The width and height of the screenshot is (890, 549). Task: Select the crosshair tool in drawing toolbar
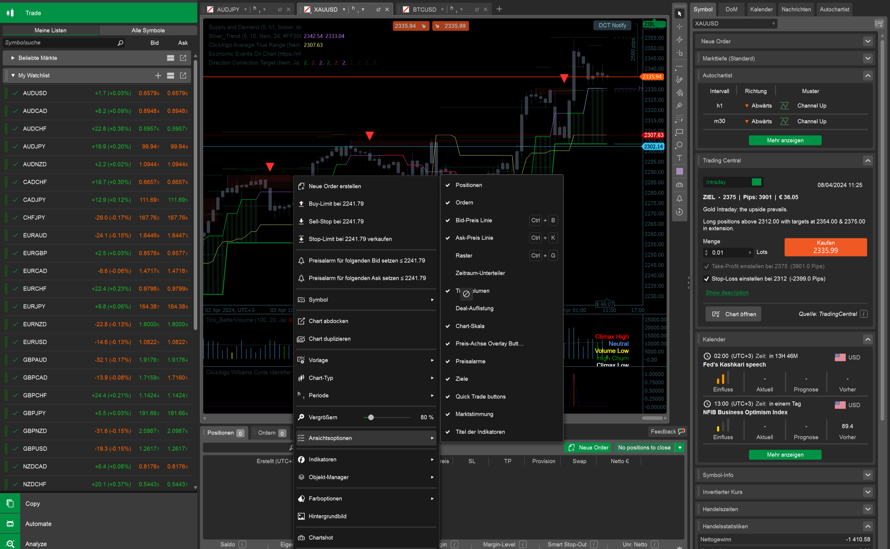tap(679, 27)
